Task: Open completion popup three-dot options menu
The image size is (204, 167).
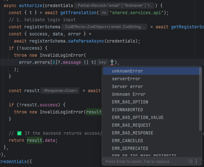Action: [196, 162]
